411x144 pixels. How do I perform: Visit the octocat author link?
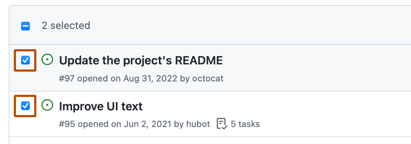point(208,79)
